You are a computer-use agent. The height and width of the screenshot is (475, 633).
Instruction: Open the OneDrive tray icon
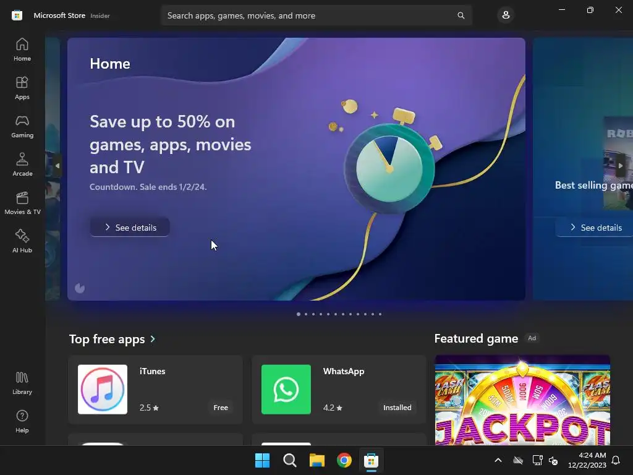coord(518,460)
